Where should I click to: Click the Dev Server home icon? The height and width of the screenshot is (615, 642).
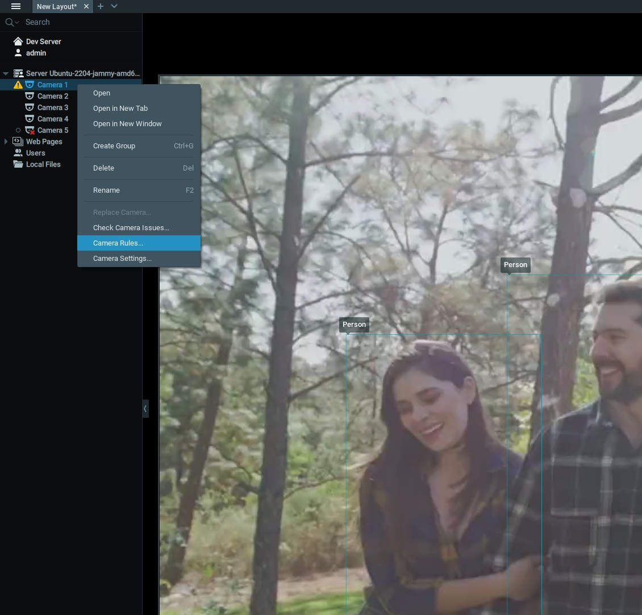pyautogui.click(x=18, y=41)
